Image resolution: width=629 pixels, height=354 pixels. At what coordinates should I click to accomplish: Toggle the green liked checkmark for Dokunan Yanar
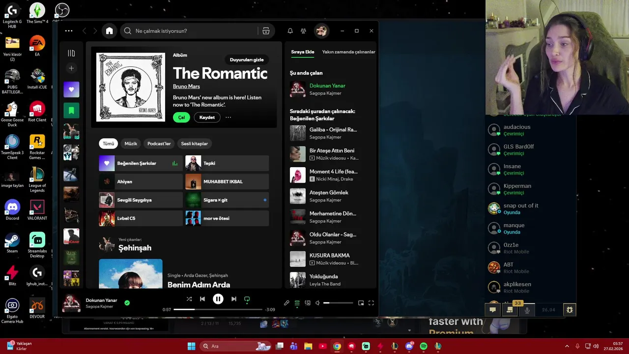(127, 303)
